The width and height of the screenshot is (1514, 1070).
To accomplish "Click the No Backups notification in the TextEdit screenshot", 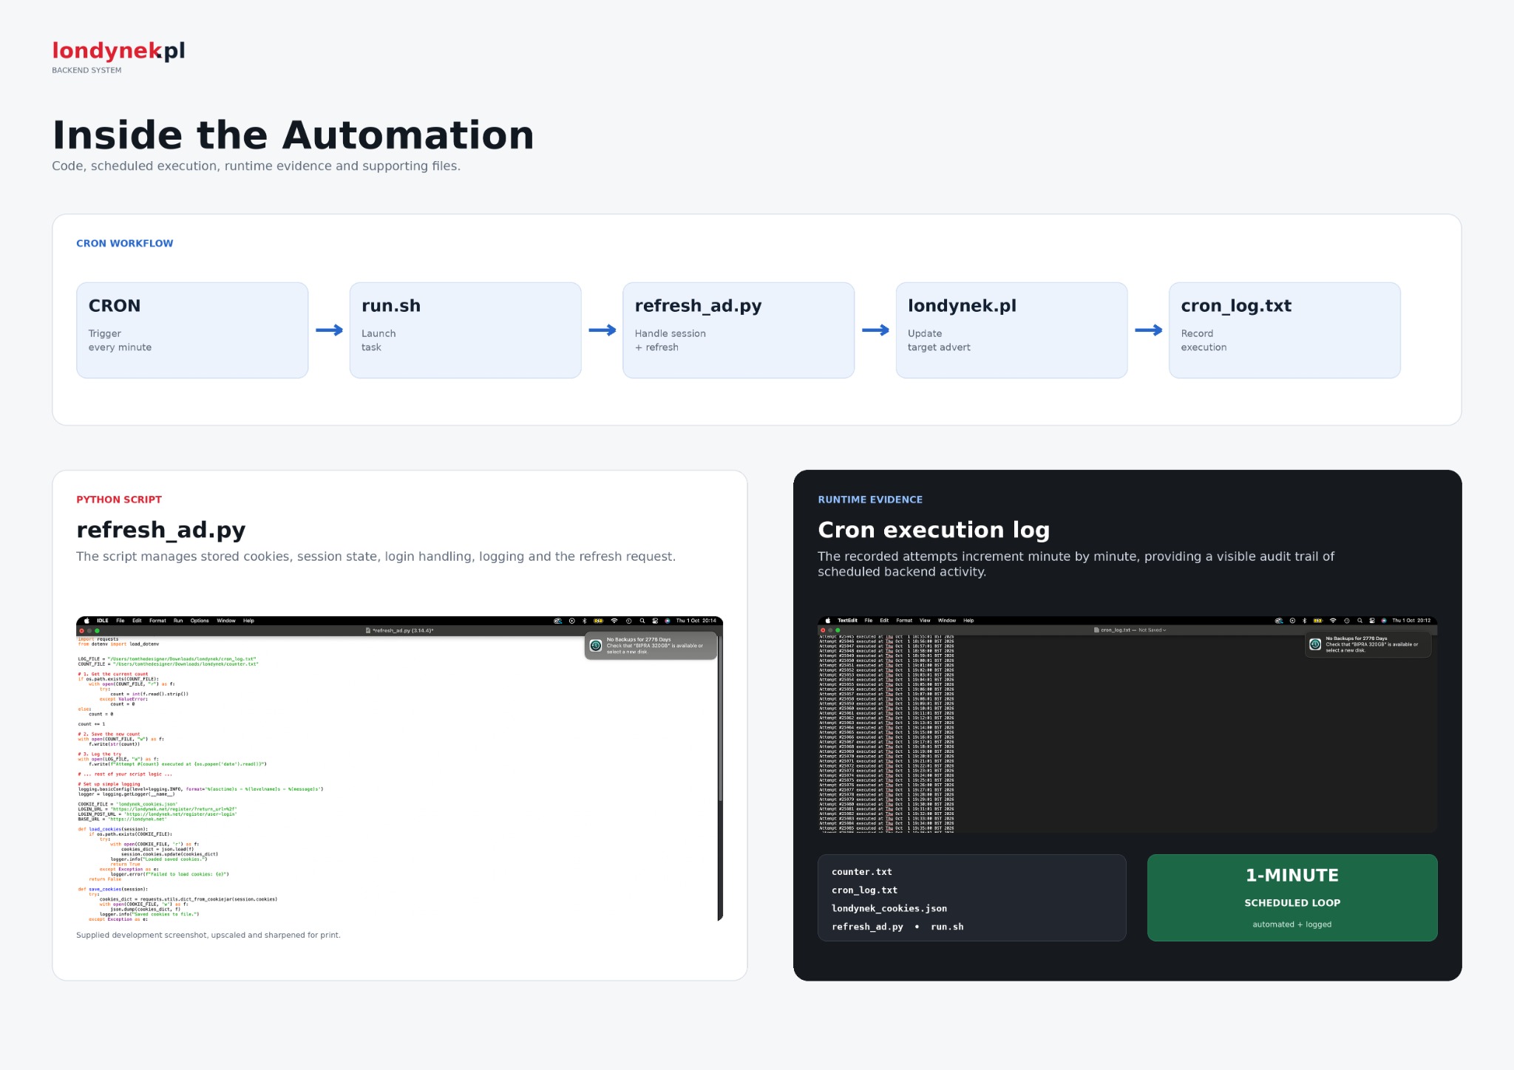I will 1368,644.
